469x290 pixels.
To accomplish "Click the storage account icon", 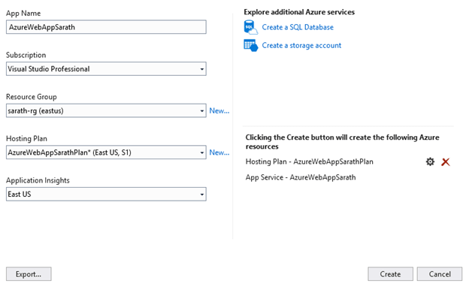I will [x=250, y=45].
